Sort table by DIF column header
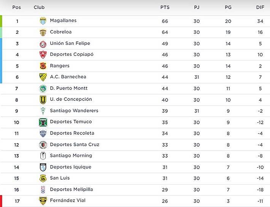Viewport: 270px width, 207px height. 260,7
